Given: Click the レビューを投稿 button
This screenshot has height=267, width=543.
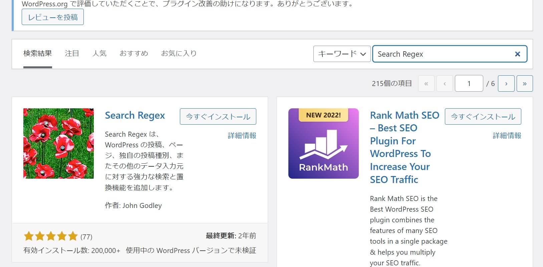Looking at the screenshot, I should [x=53, y=17].
